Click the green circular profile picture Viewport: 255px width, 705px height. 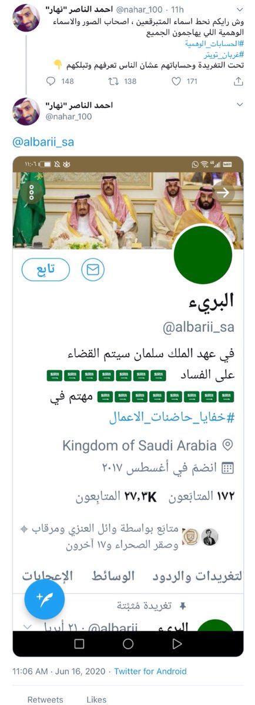coord(203,254)
